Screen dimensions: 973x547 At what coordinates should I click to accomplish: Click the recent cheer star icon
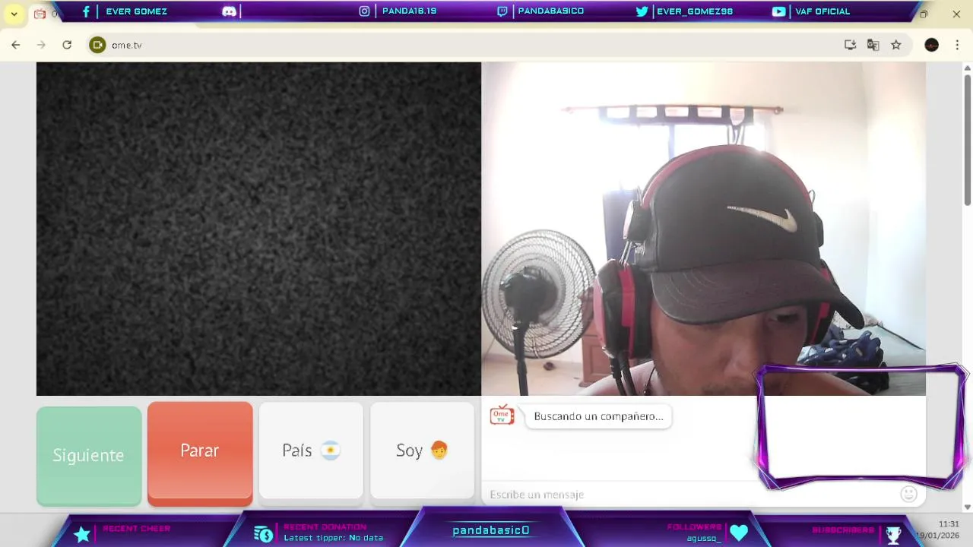click(x=82, y=535)
